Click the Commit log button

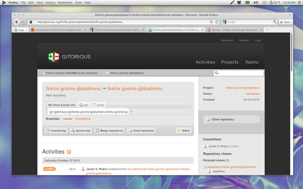click(x=56, y=130)
